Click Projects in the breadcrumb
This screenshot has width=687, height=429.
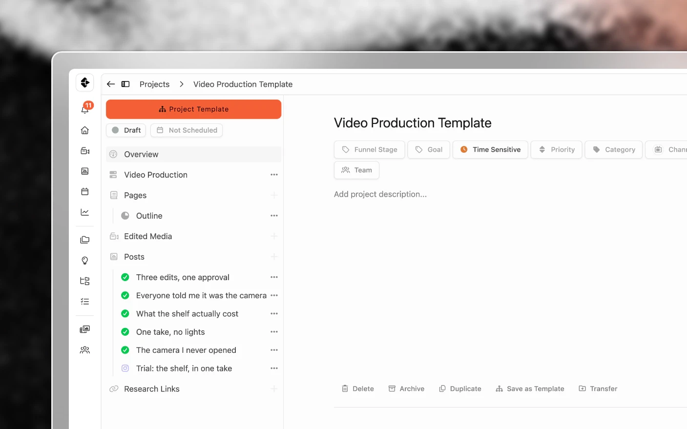(154, 84)
